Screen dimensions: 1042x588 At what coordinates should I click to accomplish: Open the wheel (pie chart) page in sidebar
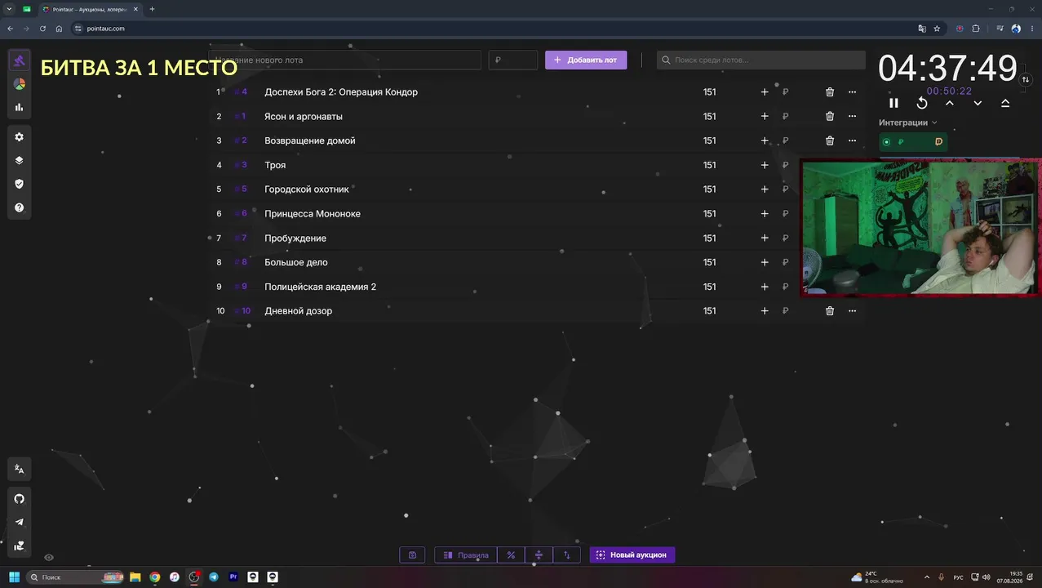(19, 84)
